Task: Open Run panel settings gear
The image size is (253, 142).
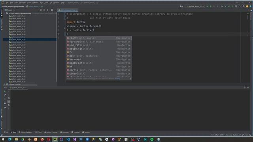Action: pyautogui.click(x=244, y=88)
